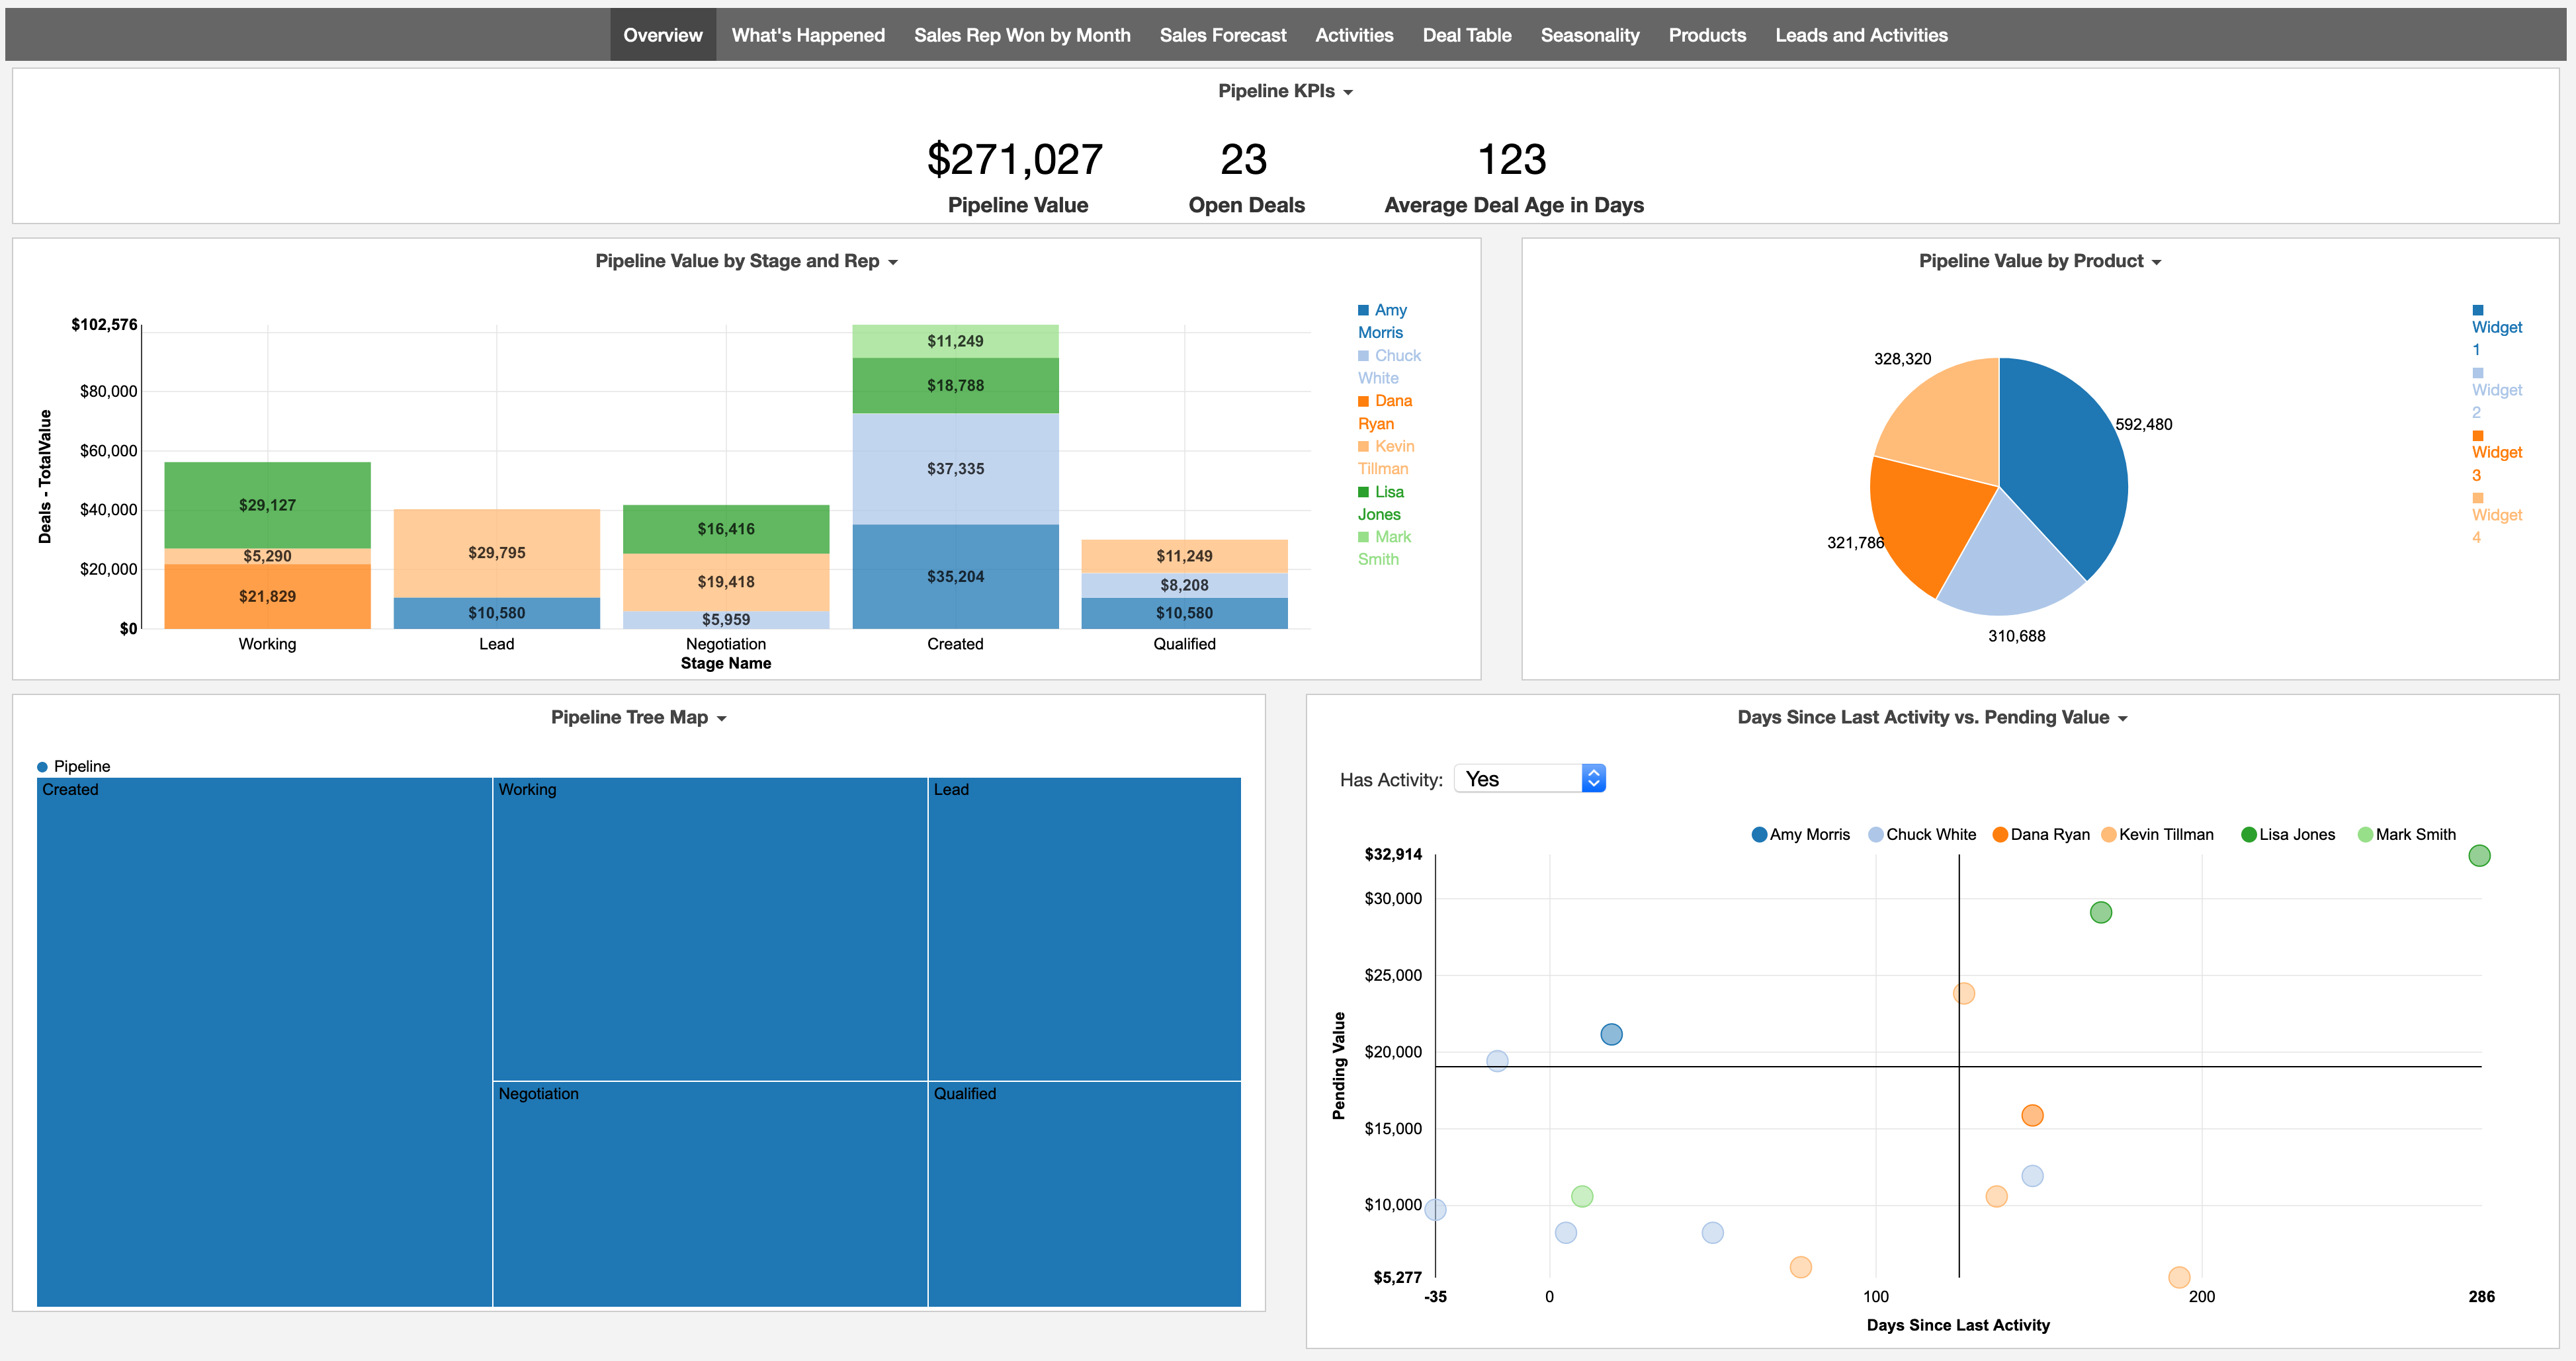This screenshot has width=2576, height=1361.
Task: Switch to the Sales Forecast tab
Action: click(x=1222, y=34)
